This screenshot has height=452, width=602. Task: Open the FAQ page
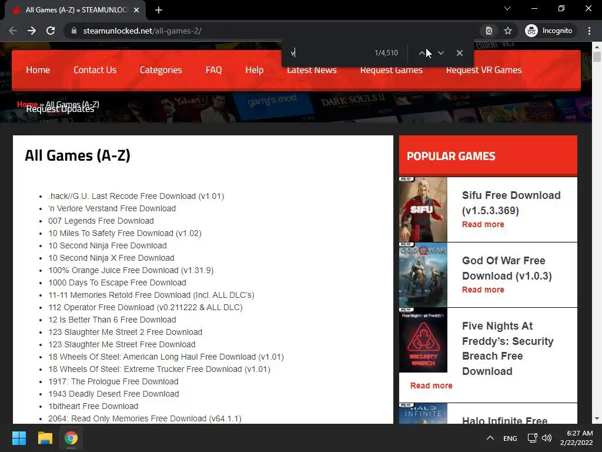tap(213, 70)
